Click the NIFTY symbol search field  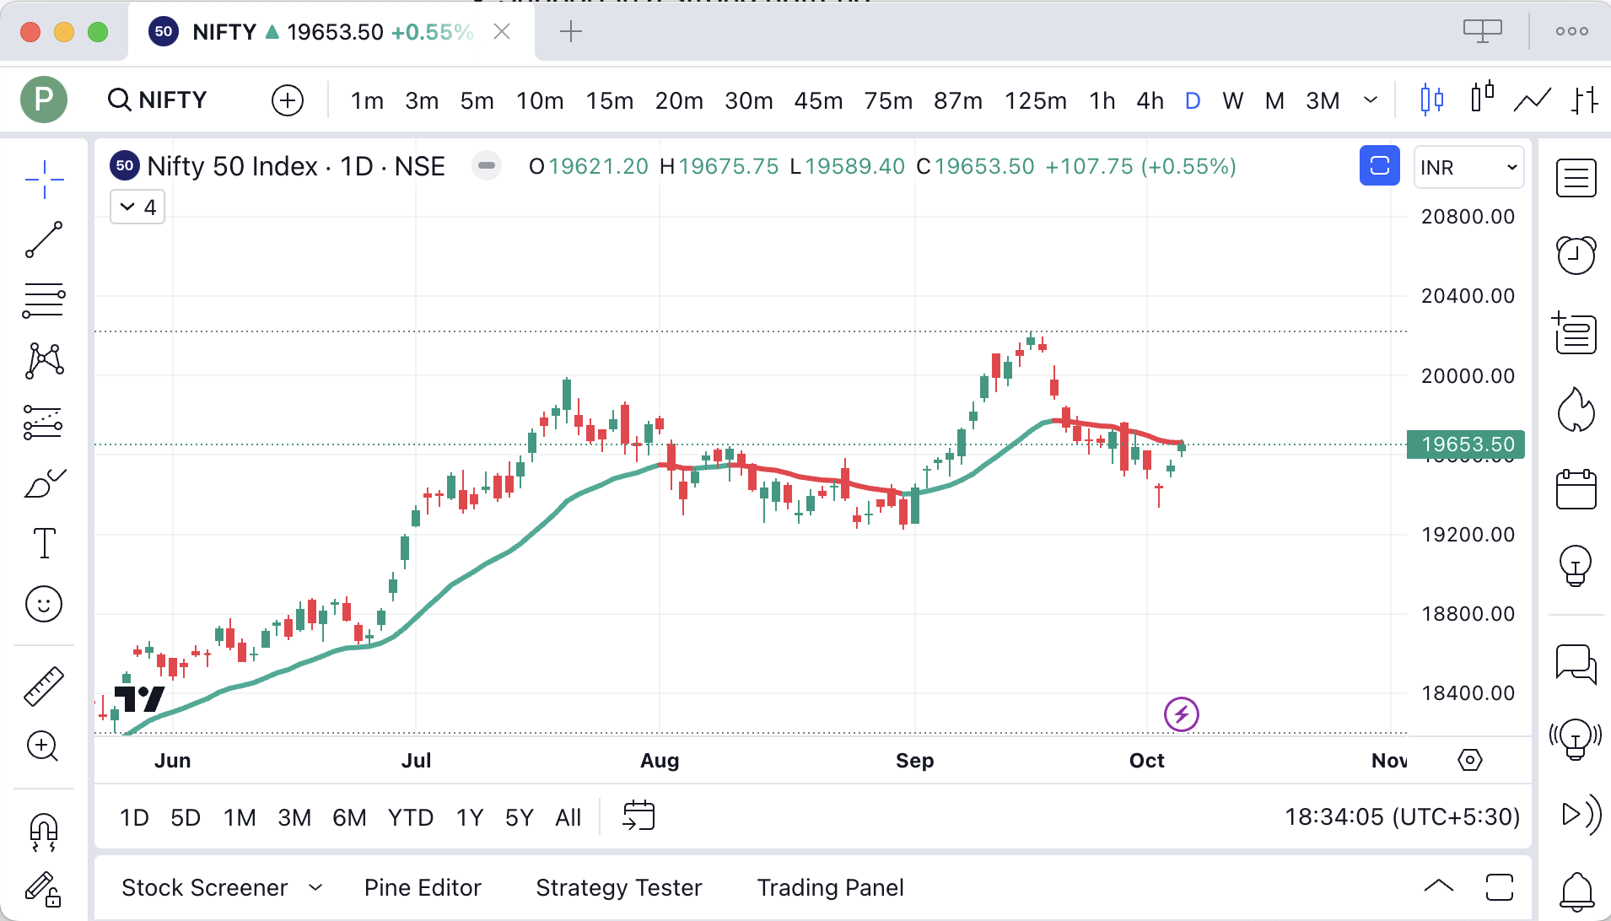click(x=159, y=100)
